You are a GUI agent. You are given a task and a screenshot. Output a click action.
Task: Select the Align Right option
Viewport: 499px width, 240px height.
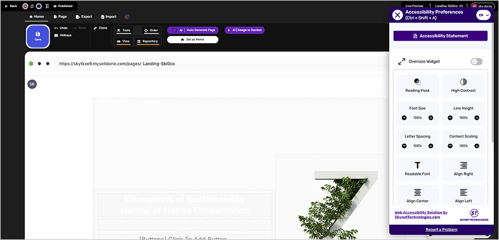click(463, 169)
